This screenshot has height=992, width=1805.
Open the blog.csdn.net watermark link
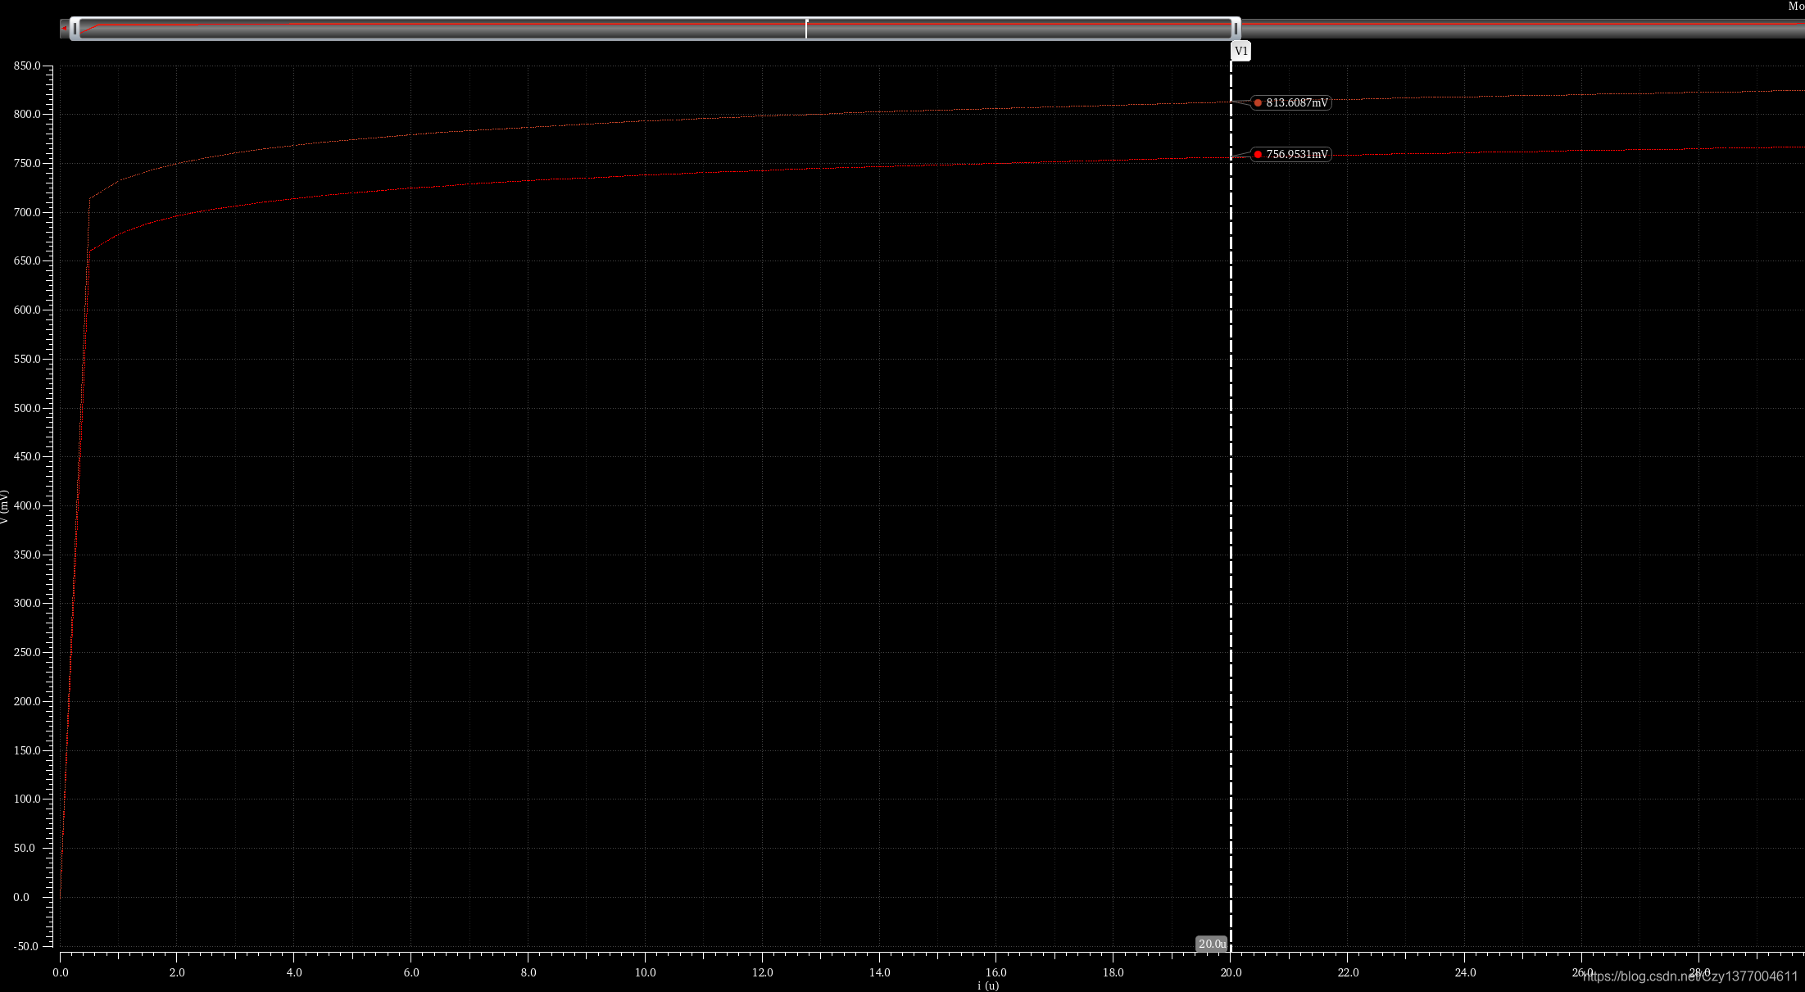[1689, 976]
